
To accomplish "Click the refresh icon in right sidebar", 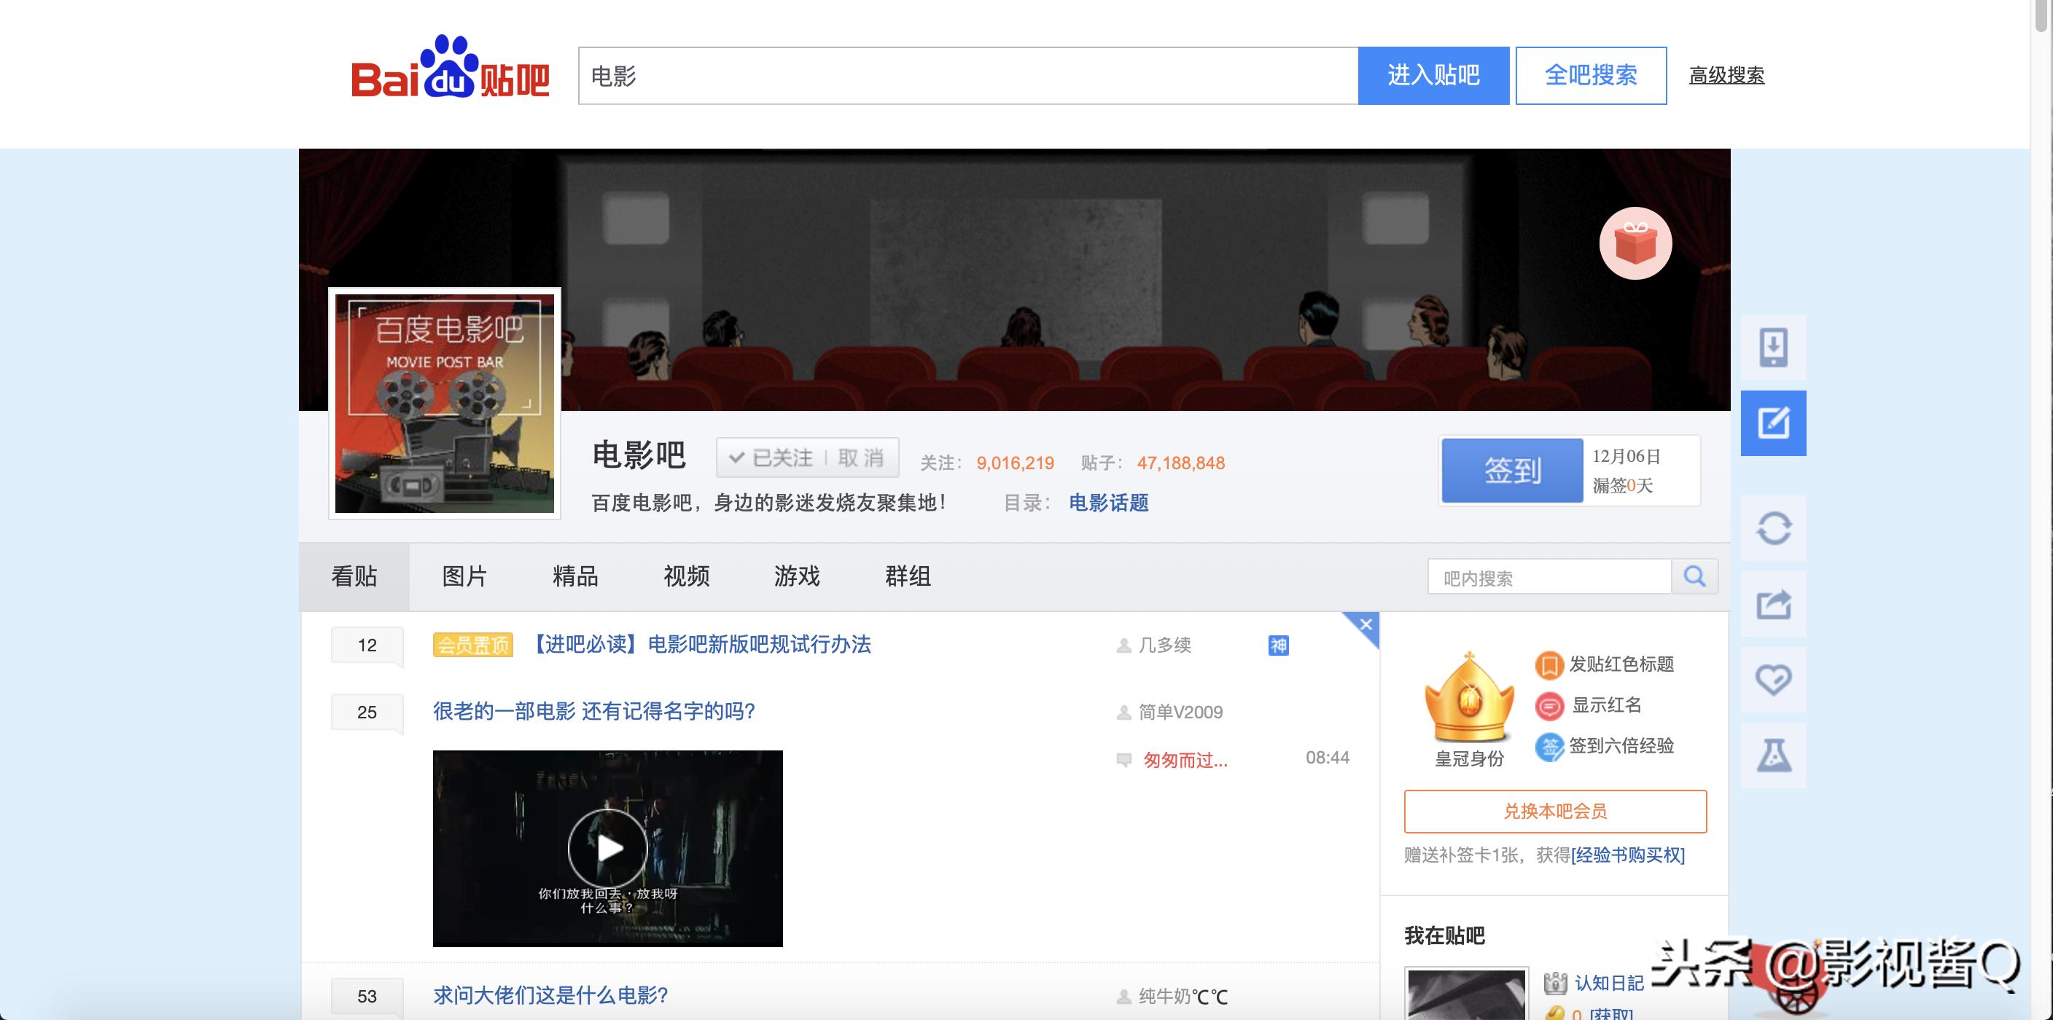I will 1773,528.
